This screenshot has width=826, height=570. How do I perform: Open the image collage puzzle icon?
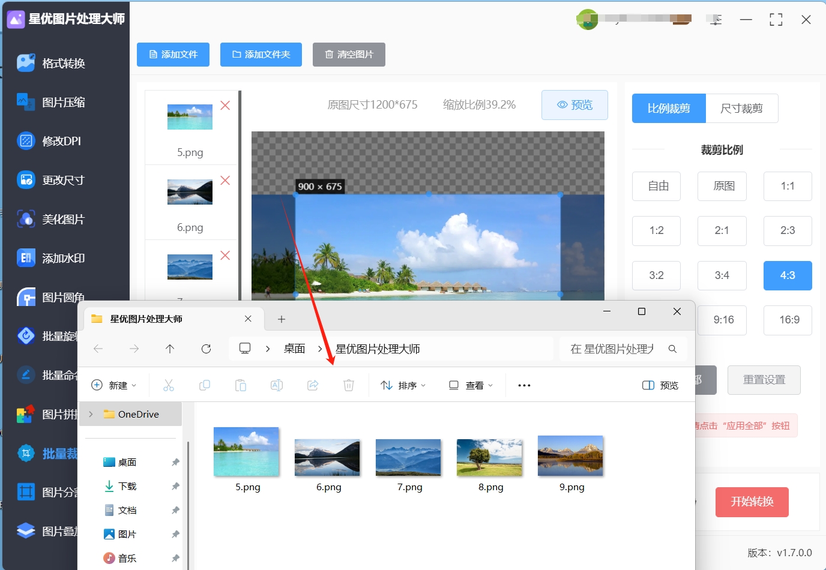26,414
